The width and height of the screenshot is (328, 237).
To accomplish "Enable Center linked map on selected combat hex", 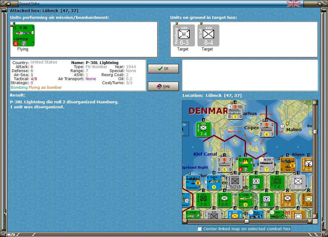I will 200,229.
